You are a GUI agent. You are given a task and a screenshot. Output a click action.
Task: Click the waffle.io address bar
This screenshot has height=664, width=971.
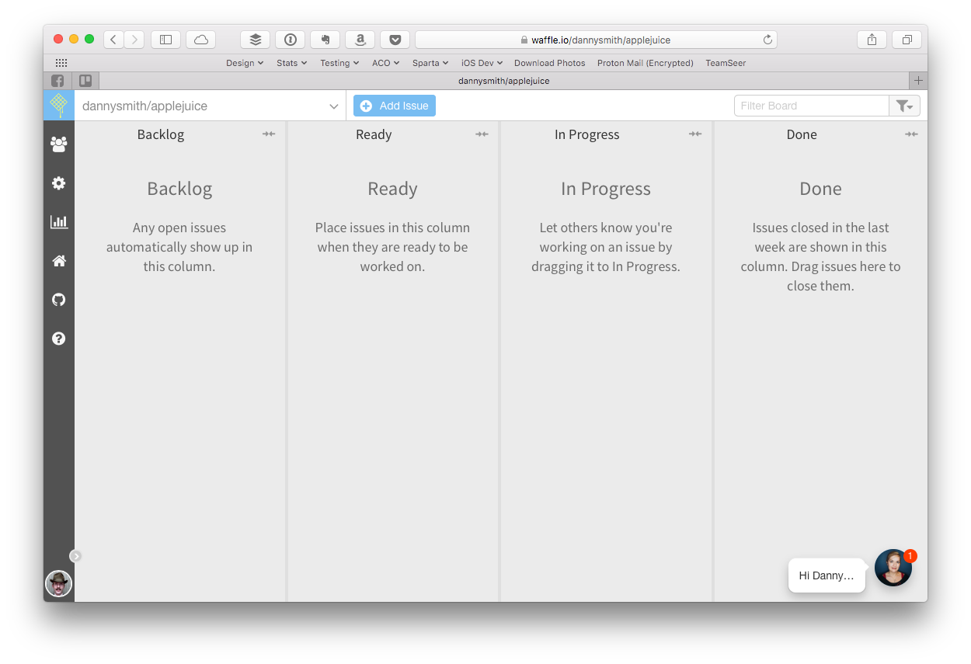tap(596, 40)
